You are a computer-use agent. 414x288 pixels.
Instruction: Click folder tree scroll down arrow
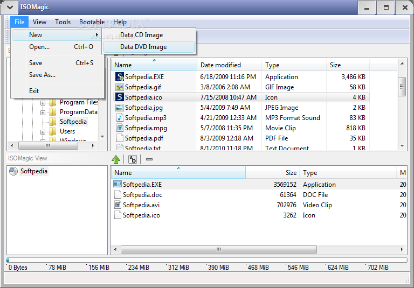coord(103,137)
